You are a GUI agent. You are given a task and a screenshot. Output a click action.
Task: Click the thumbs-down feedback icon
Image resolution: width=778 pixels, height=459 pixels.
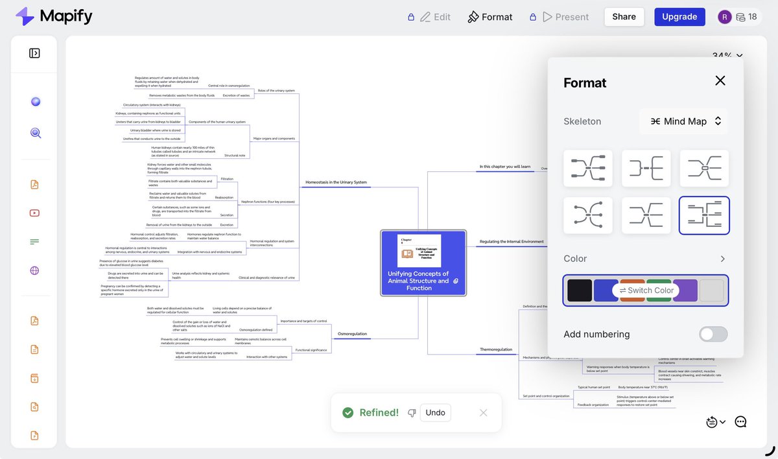tap(412, 412)
